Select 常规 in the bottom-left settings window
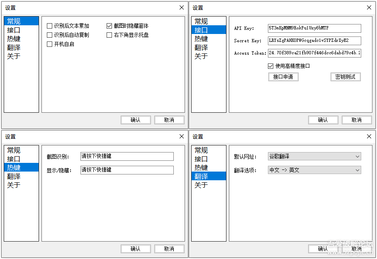 tap(22, 150)
